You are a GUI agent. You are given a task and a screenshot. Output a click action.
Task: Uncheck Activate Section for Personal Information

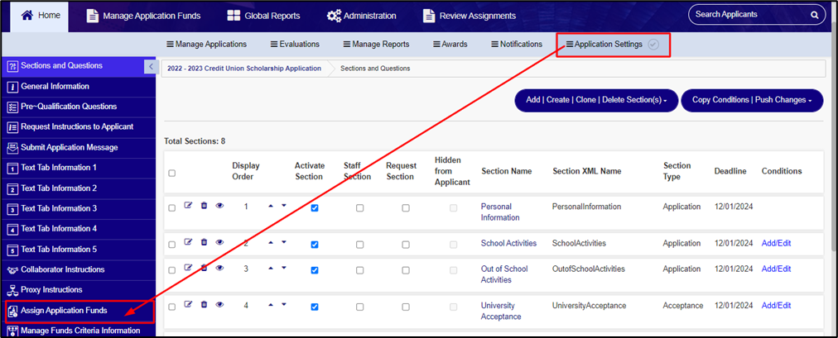click(315, 208)
